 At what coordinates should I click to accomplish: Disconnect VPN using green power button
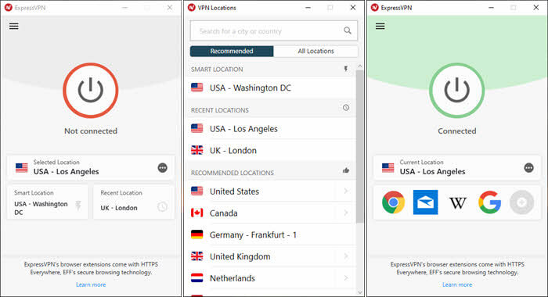(456, 91)
